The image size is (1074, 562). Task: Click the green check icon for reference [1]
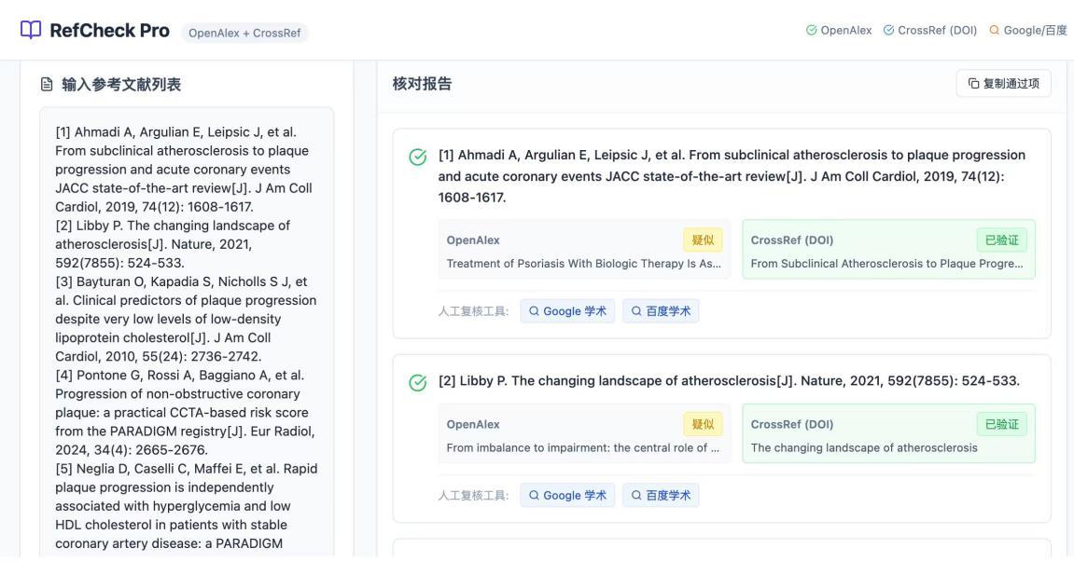(418, 157)
